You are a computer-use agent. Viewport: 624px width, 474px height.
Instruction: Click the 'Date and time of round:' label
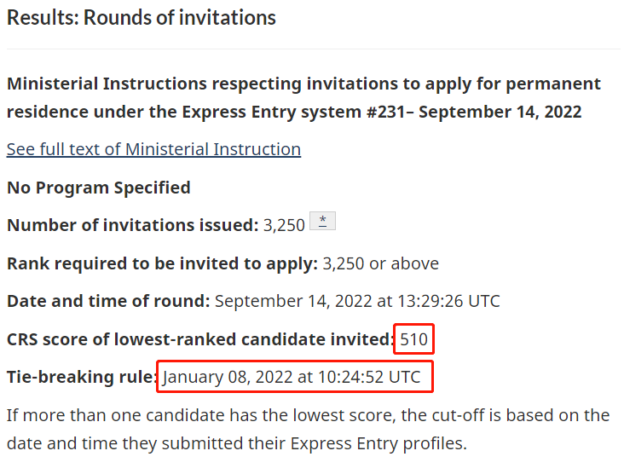pyautogui.click(x=108, y=301)
